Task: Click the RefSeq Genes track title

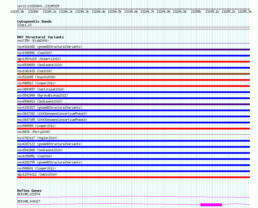Action: [29, 191]
